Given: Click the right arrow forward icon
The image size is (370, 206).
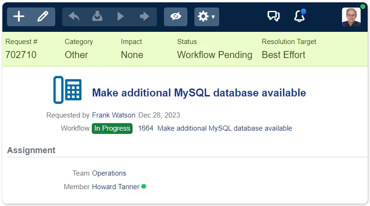Looking at the screenshot, I should click(144, 17).
